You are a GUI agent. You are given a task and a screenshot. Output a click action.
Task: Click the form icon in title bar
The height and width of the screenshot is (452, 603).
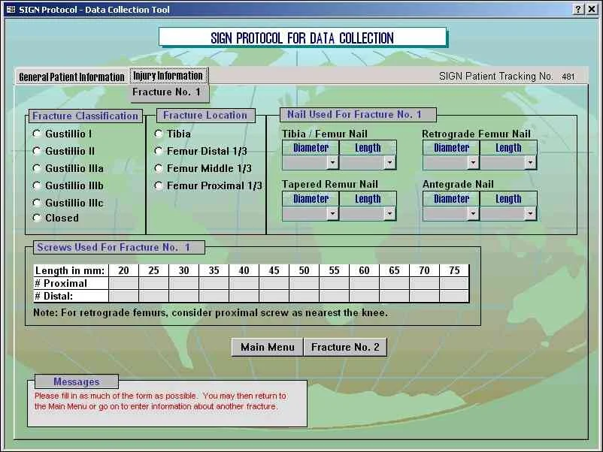[11, 9]
